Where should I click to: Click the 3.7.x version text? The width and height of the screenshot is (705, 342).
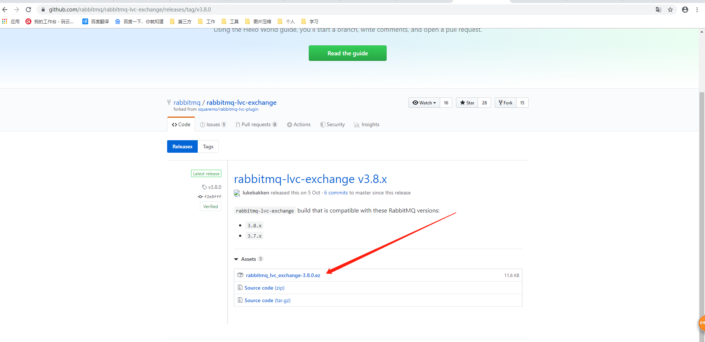pos(255,236)
